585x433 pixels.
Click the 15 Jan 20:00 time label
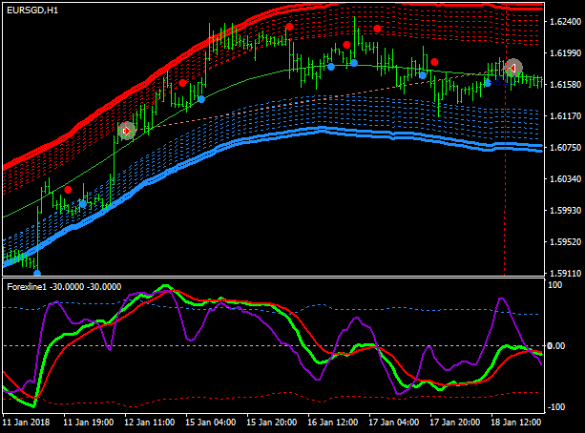[x=272, y=423]
